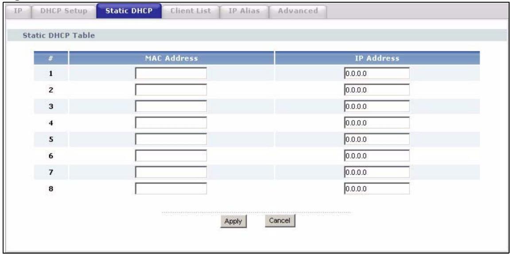Focus the MAC Address field in row 5
The image size is (510, 254).
pos(171,139)
